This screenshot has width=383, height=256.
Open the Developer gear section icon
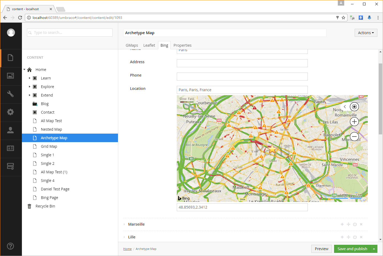(10, 112)
